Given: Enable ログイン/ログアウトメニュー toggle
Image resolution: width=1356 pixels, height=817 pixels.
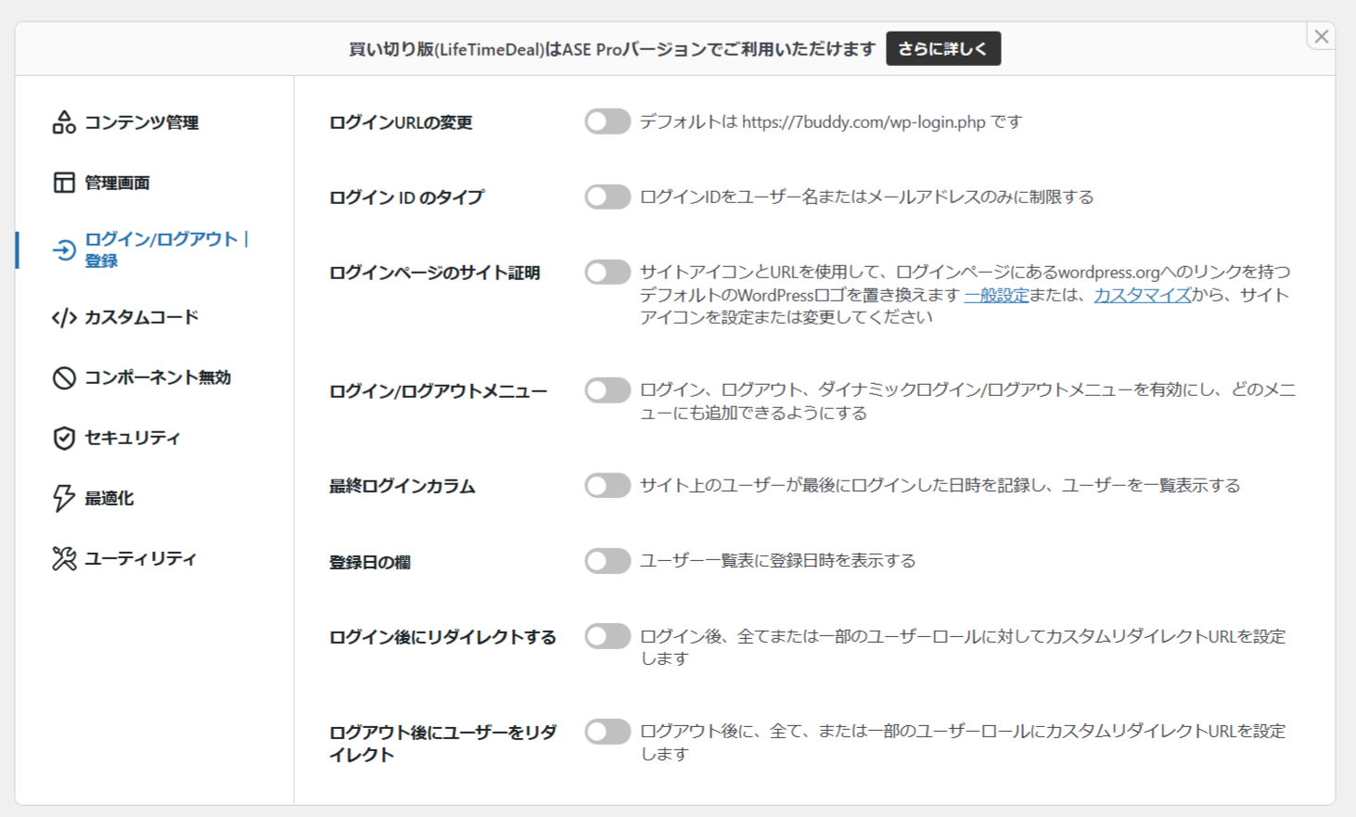Looking at the screenshot, I should tap(608, 390).
